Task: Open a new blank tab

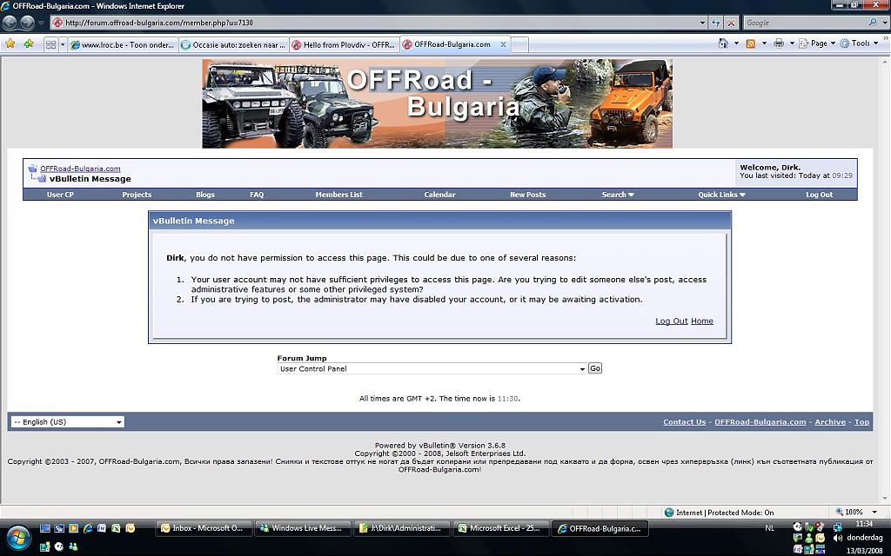Action: pyautogui.click(x=520, y=45)
